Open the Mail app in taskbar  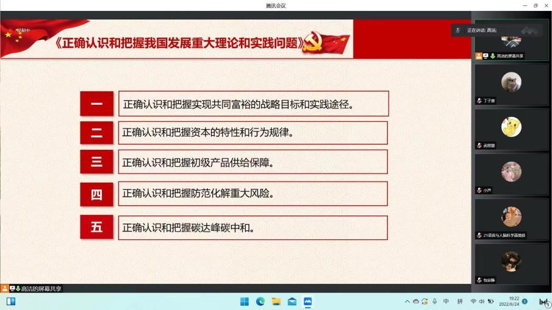pyautogui.click(x=292, y=301)
